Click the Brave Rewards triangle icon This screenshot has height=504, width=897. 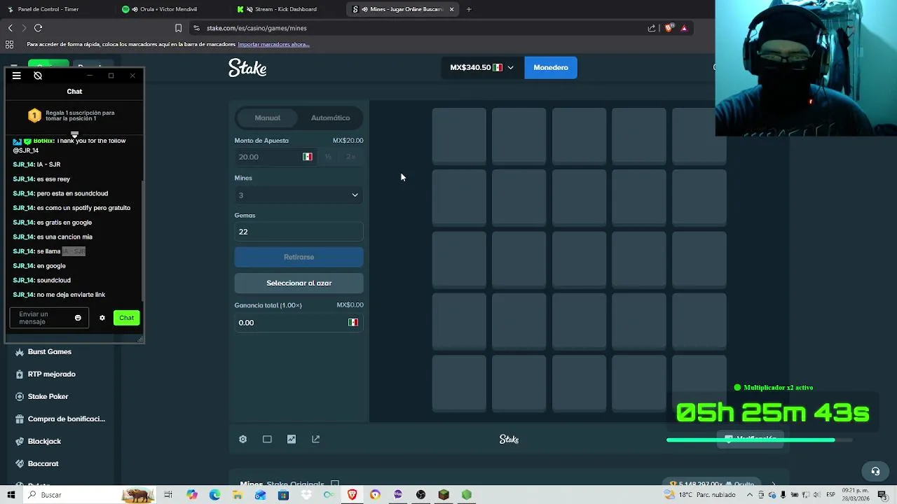[x=684, y=28]
